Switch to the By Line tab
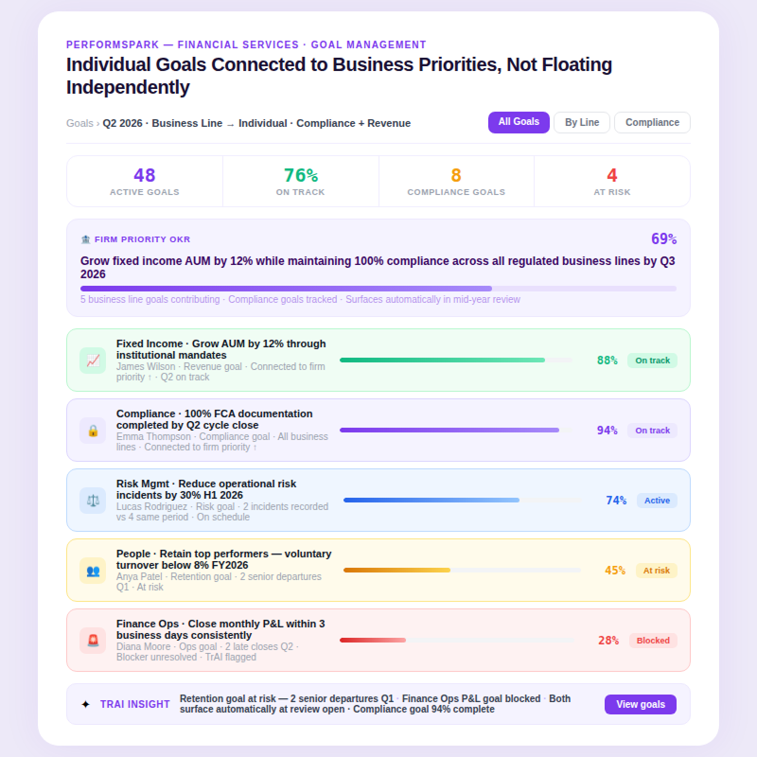Image resolution: width=757 pixels, height=757 pixels. (x=582, y=122)
